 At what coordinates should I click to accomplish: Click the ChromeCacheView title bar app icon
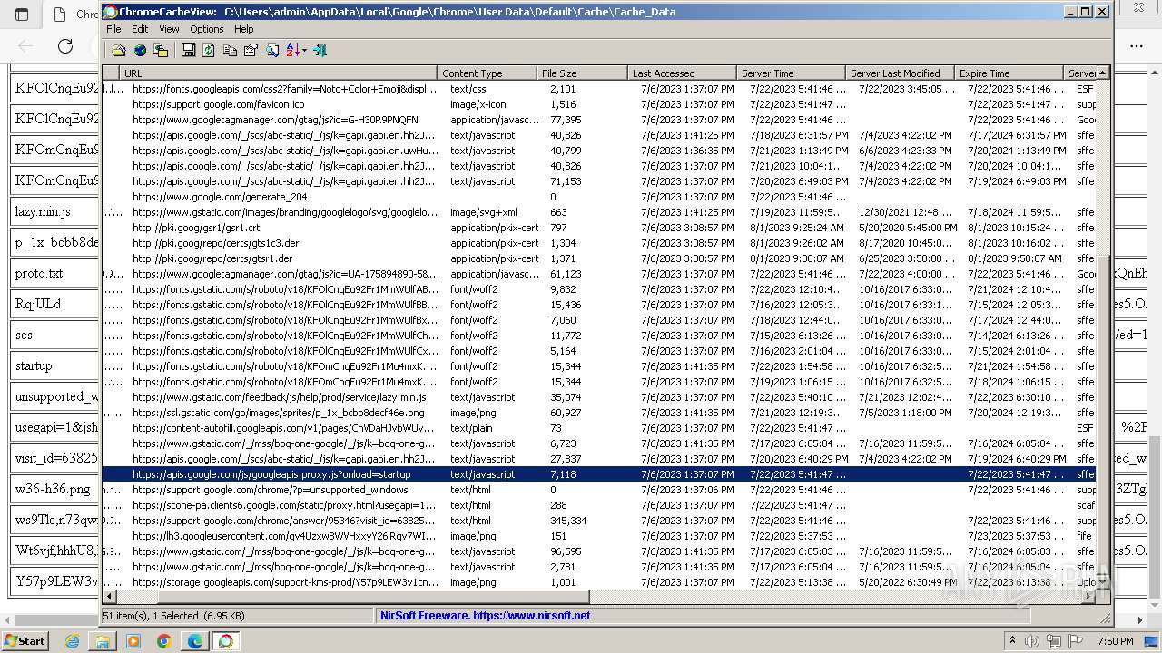(111, 12)
